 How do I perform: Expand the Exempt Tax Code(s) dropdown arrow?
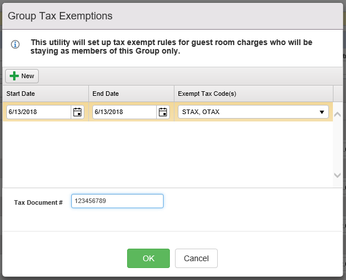coord(321,112)
